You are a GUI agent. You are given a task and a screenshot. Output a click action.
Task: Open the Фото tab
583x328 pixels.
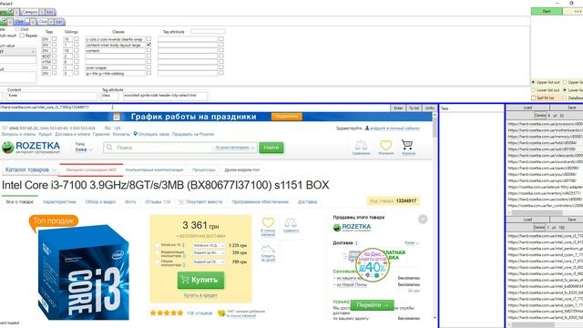pos(130,201)
